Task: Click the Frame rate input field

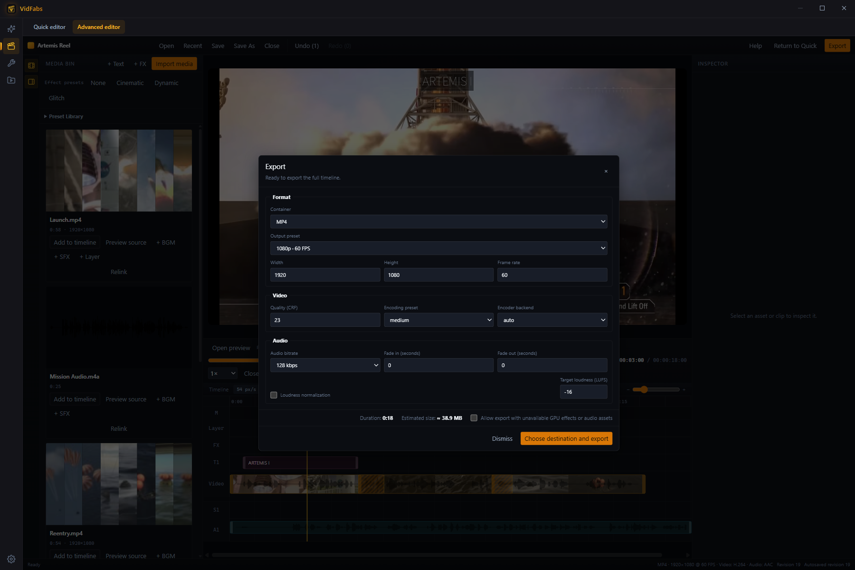Action: 552,275
